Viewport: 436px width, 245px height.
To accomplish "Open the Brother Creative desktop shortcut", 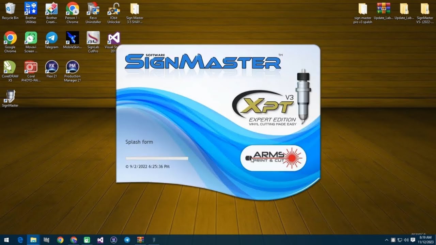I will [x=52, y=13].
